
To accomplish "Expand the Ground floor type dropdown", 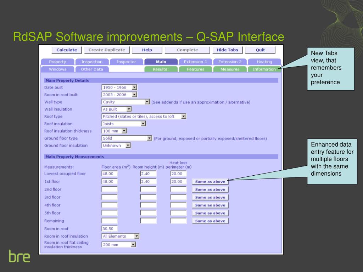I will tap(127, 138).
